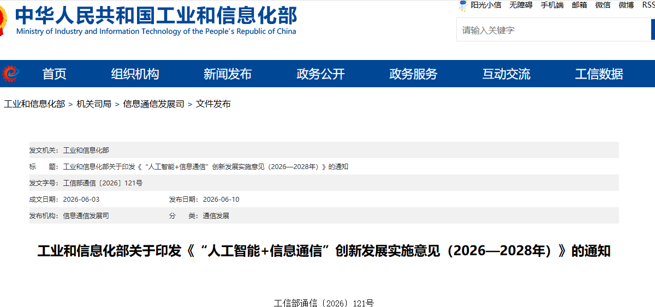Open the 新闻发布 menu item
655x307 pixels.
tap(228, 74)
